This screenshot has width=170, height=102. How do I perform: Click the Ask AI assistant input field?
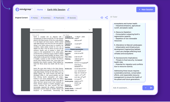(127, 88)
